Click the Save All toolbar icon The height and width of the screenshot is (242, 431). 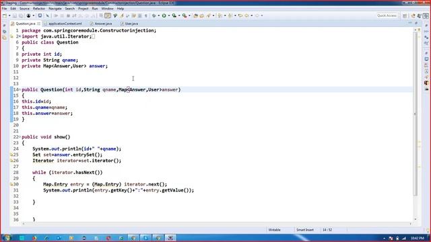click(x=21, y=15)
